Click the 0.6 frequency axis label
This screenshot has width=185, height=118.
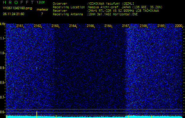pos(2,112)
